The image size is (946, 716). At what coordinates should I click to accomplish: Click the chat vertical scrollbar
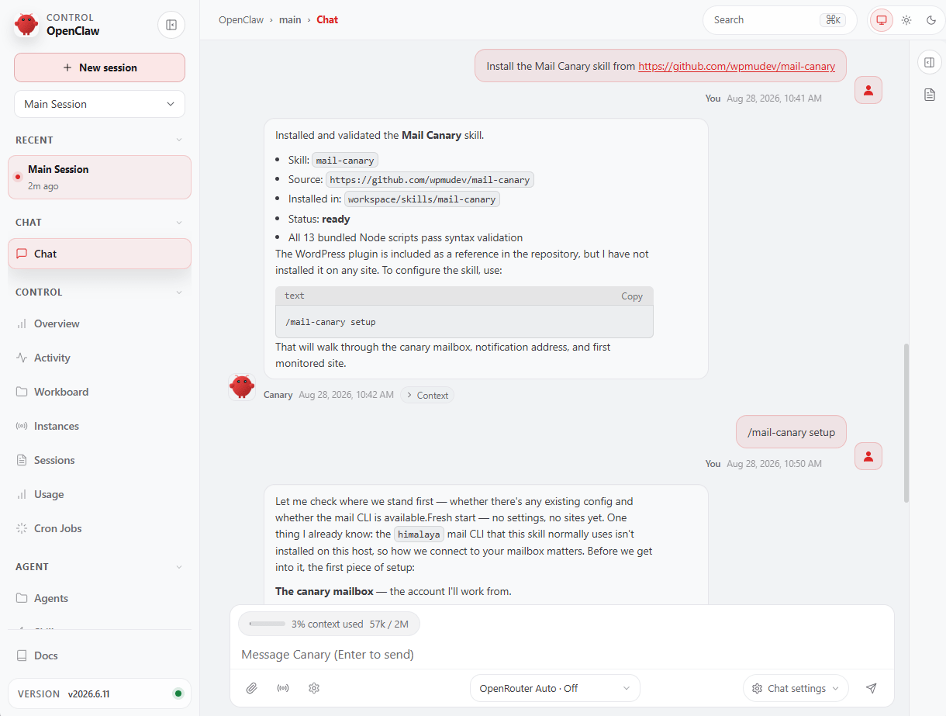tap(906, 423)
